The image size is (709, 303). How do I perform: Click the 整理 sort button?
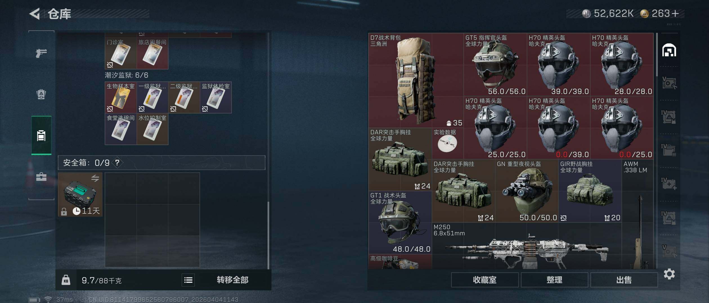554,280
